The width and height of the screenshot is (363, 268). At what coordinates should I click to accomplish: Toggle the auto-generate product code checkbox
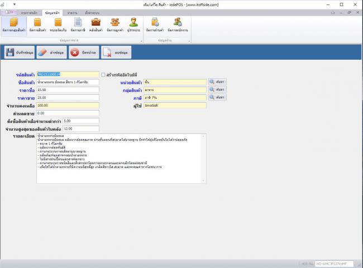[103, 75]
